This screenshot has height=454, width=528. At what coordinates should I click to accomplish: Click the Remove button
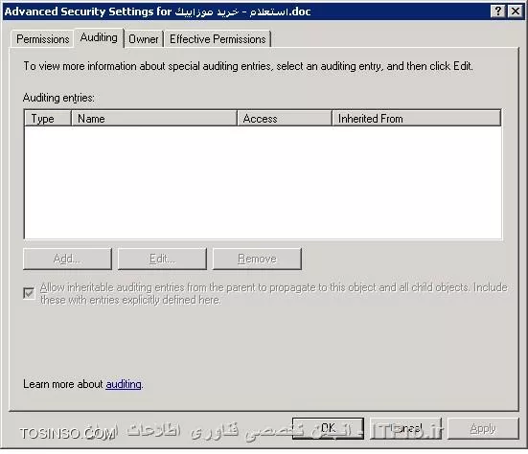(257, 259)
